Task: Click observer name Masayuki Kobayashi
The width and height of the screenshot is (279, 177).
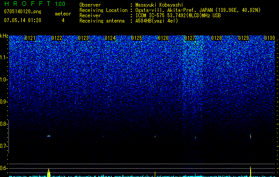Action: point(159,5)
